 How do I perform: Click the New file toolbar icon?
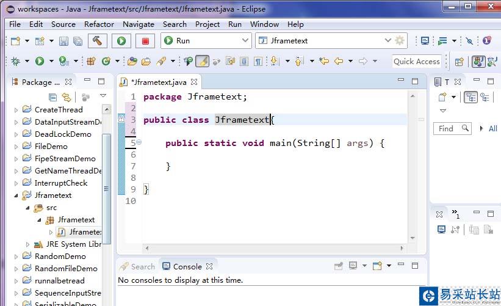click(15, 41)
